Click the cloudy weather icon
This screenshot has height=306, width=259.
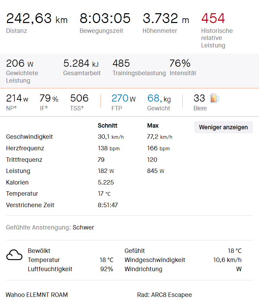tap(15, 255)
